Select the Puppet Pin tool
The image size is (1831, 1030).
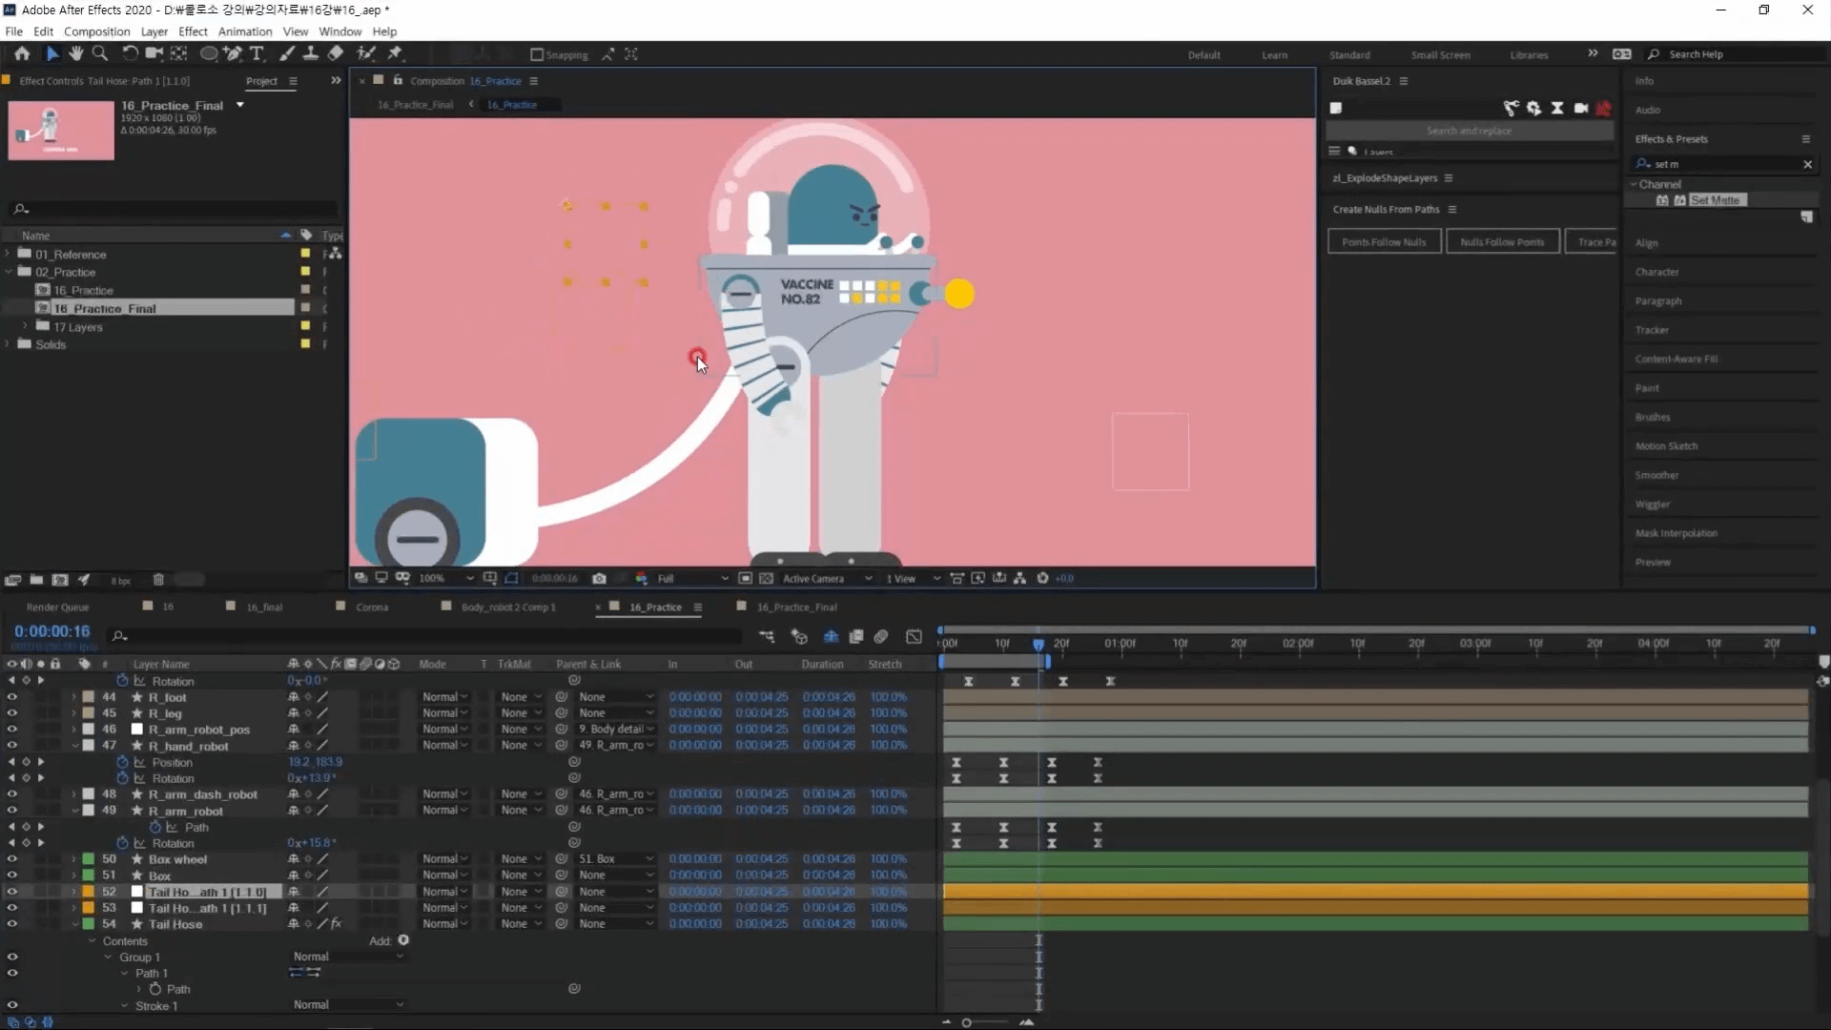tap(395, 53)
